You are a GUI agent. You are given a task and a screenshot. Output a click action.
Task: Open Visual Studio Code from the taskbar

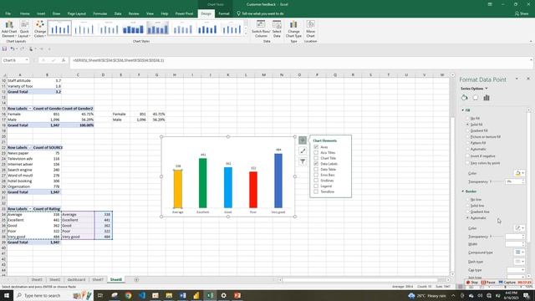tap(142, 295)
